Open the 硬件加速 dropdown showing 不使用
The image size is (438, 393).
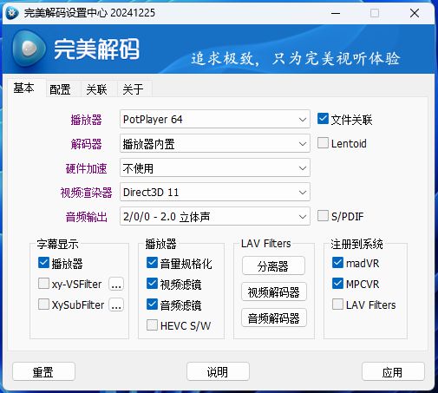215,167
